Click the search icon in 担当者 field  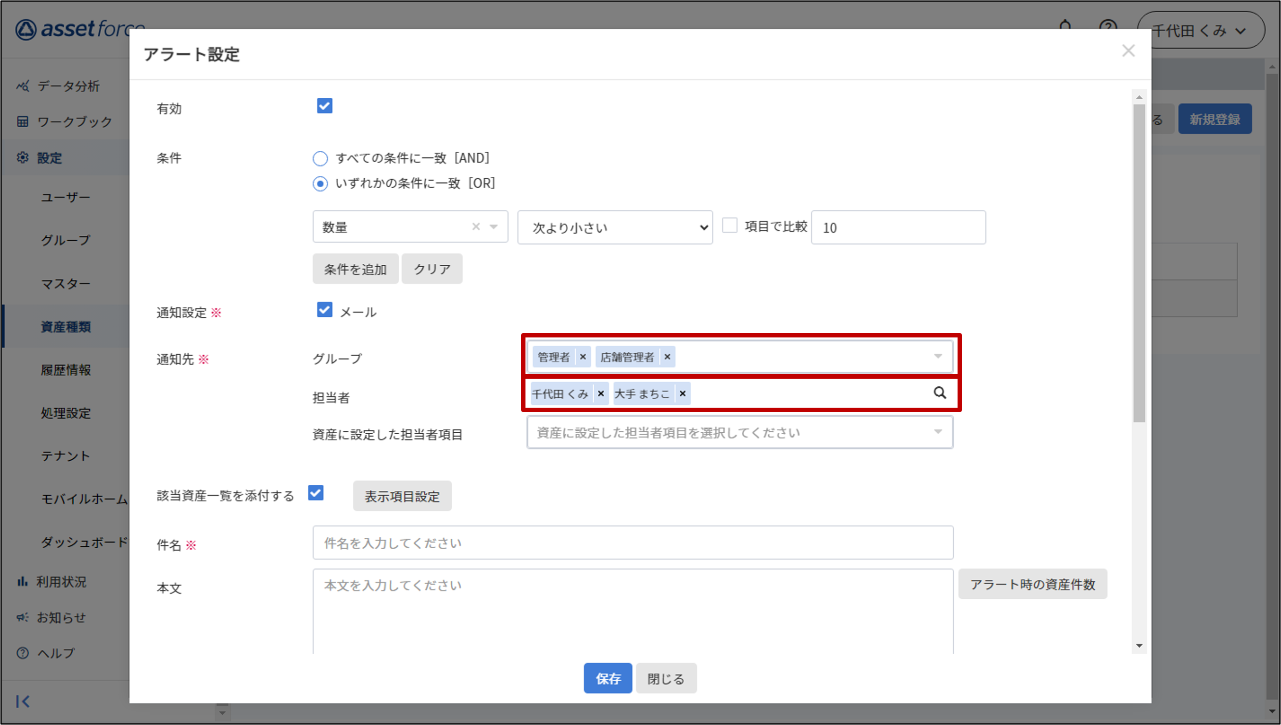point(939,393)
